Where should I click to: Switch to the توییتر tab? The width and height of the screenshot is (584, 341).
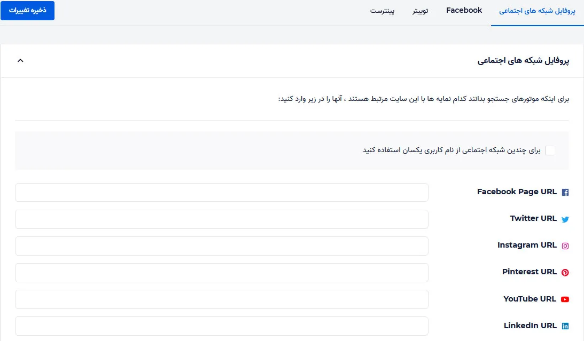tap(420, 11)
